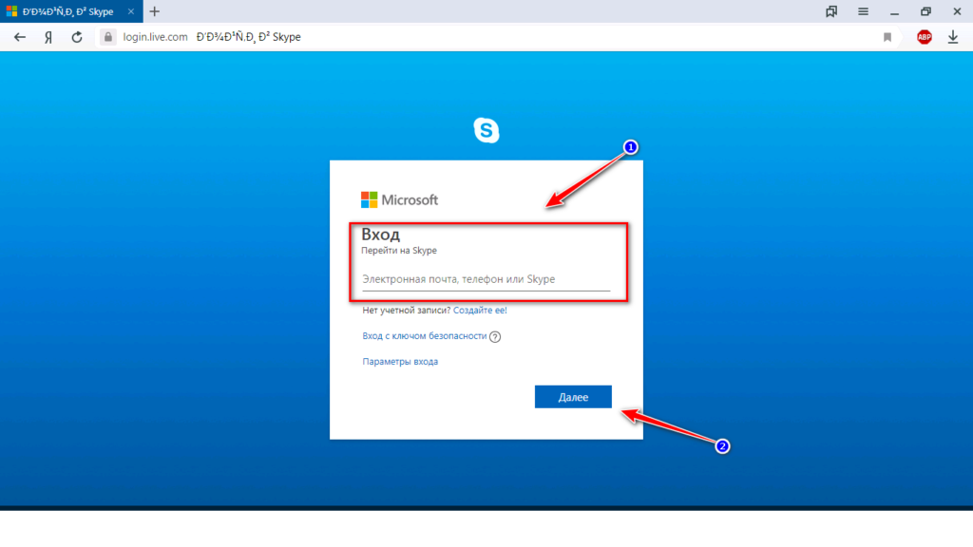This screenshot has height=547, width=973.
Task: Open "Параметры входа" sign-in options
Action: tap(400, 362)
